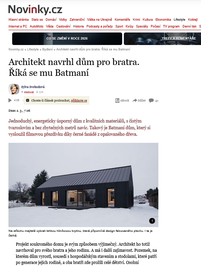Click the Sdílet share arrow icon

click(135, 100)
